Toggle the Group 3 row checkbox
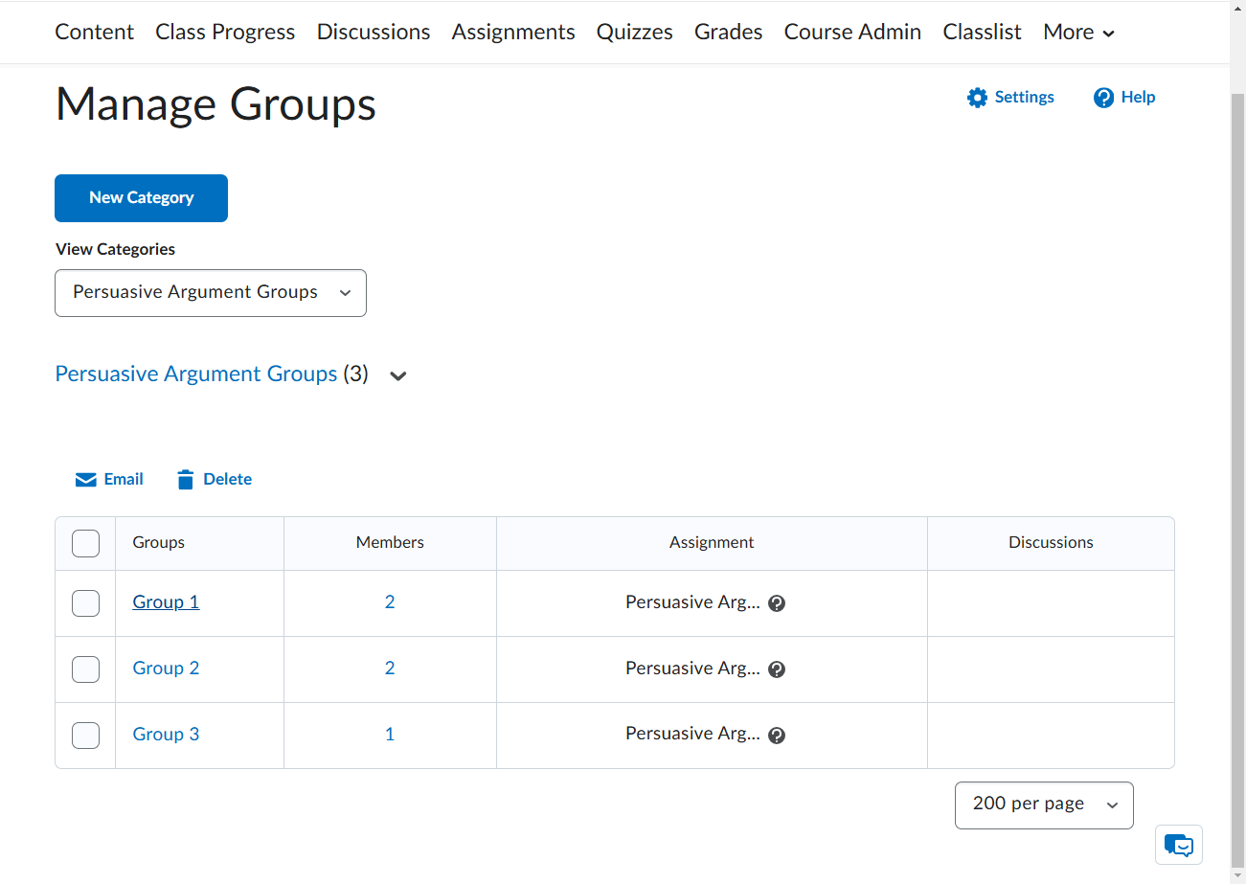This screenshot has width=1246, height=884. (x=86, y=736)
